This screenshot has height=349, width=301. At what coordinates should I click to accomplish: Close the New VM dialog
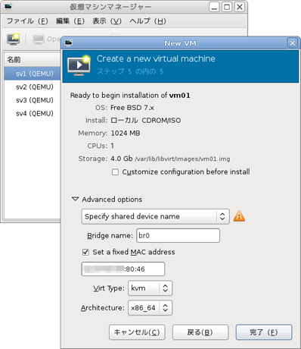pos(292,43)
